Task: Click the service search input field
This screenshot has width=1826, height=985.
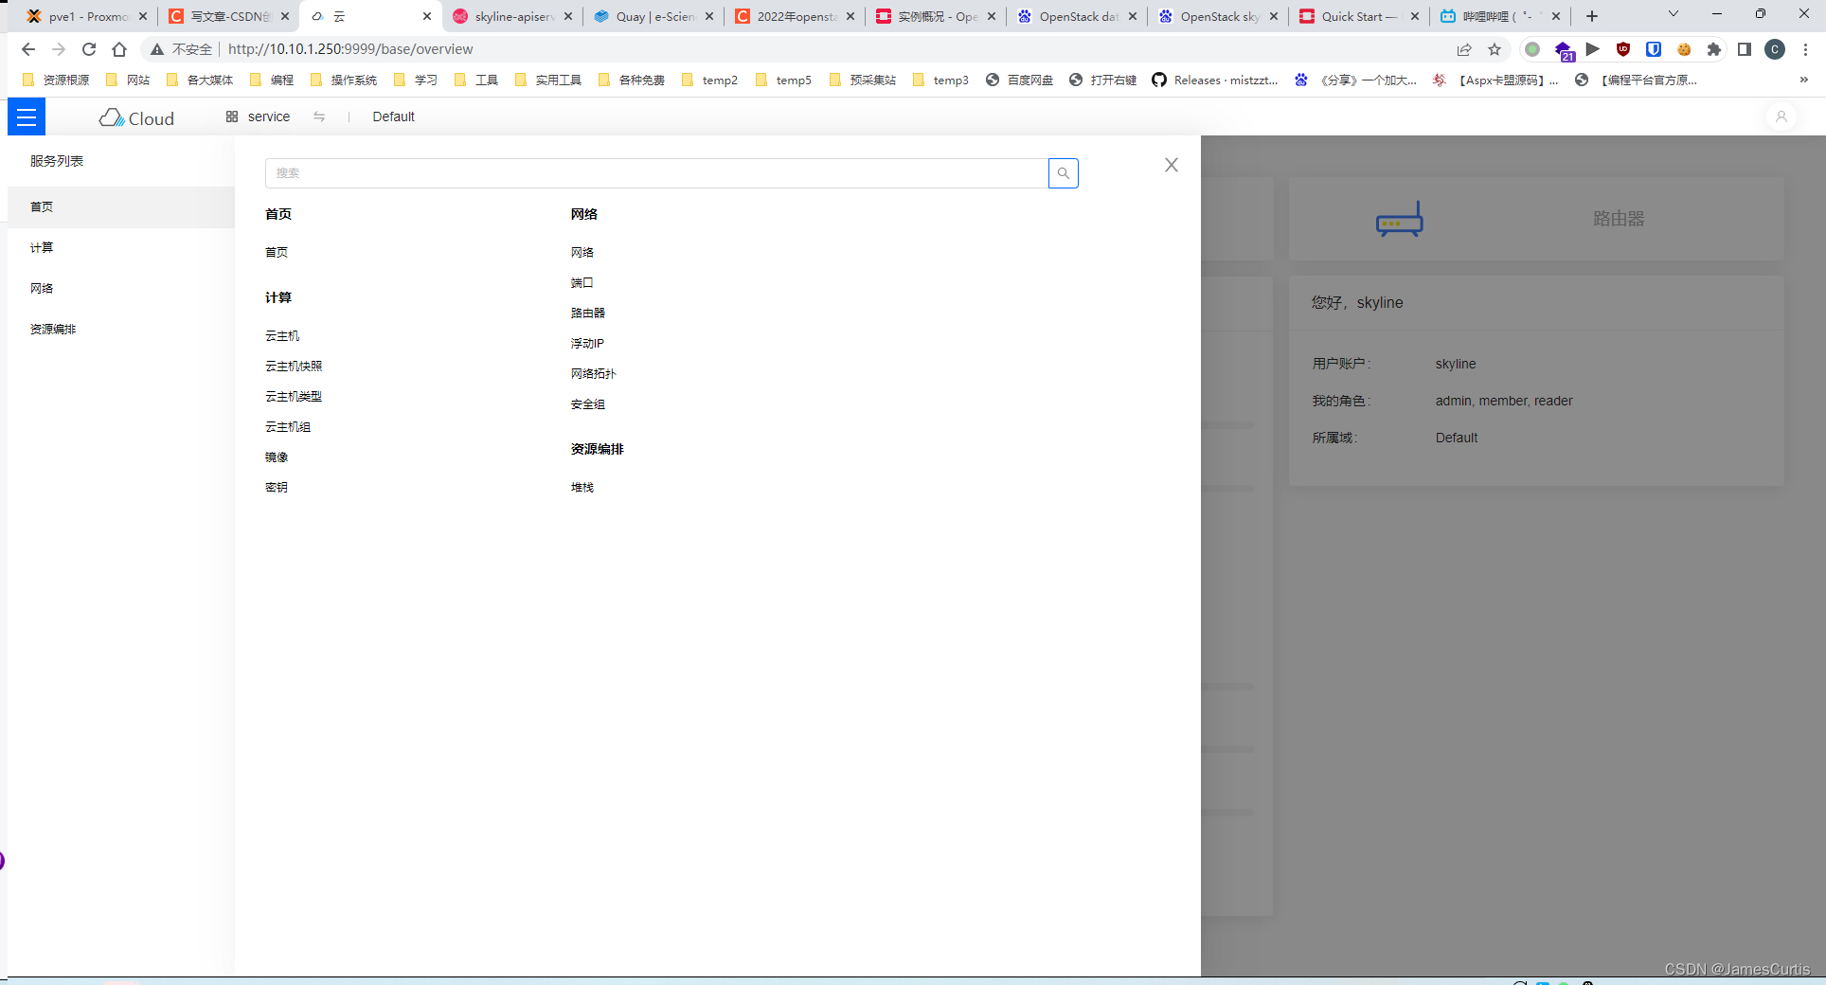Action: point(656,173)
